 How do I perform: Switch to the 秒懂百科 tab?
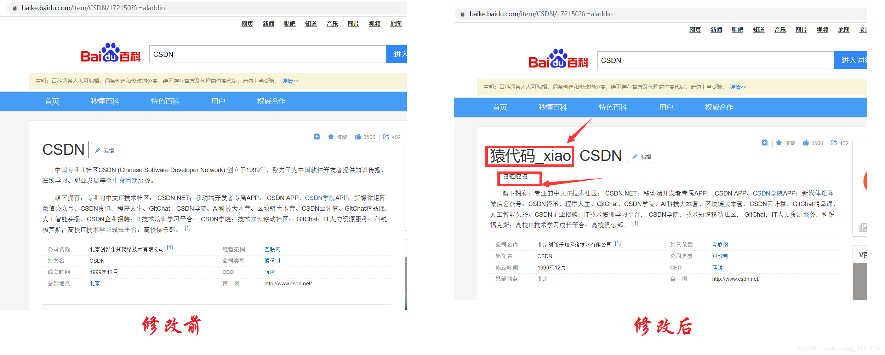(x=104, y=101)
